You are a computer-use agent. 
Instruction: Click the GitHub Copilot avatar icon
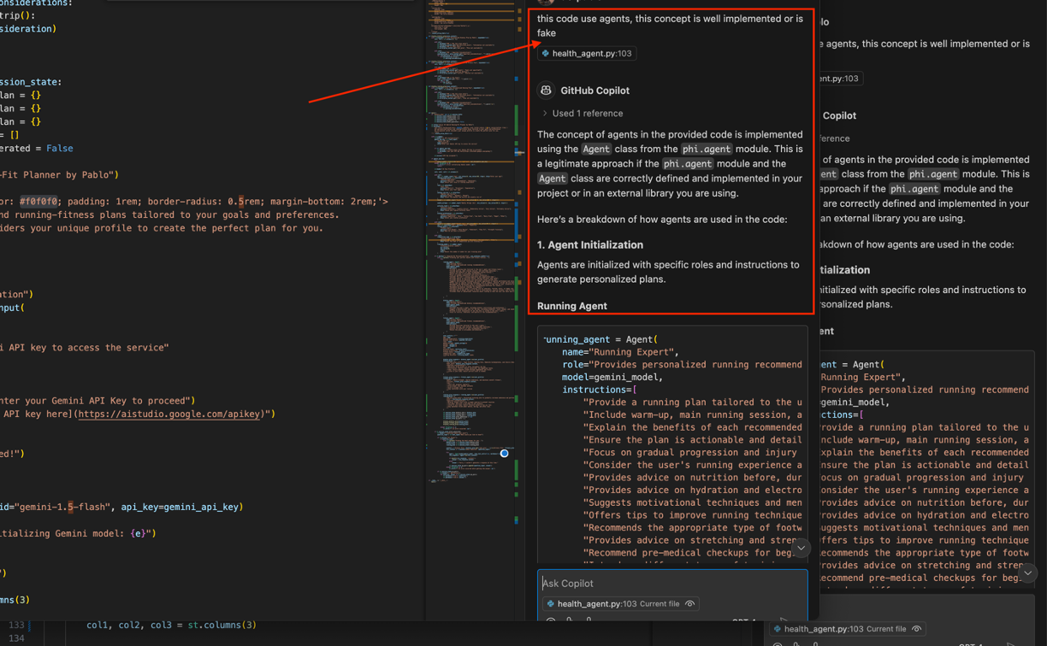[x=546, y=91]
